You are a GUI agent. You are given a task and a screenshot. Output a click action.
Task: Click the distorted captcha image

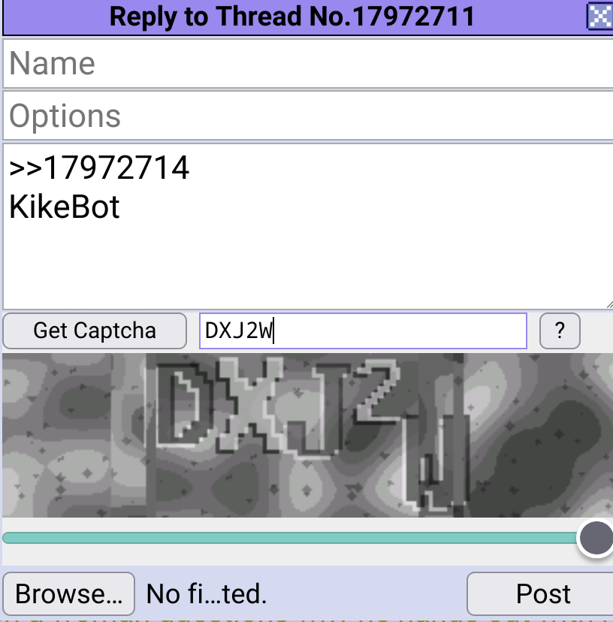click(307, 435)
